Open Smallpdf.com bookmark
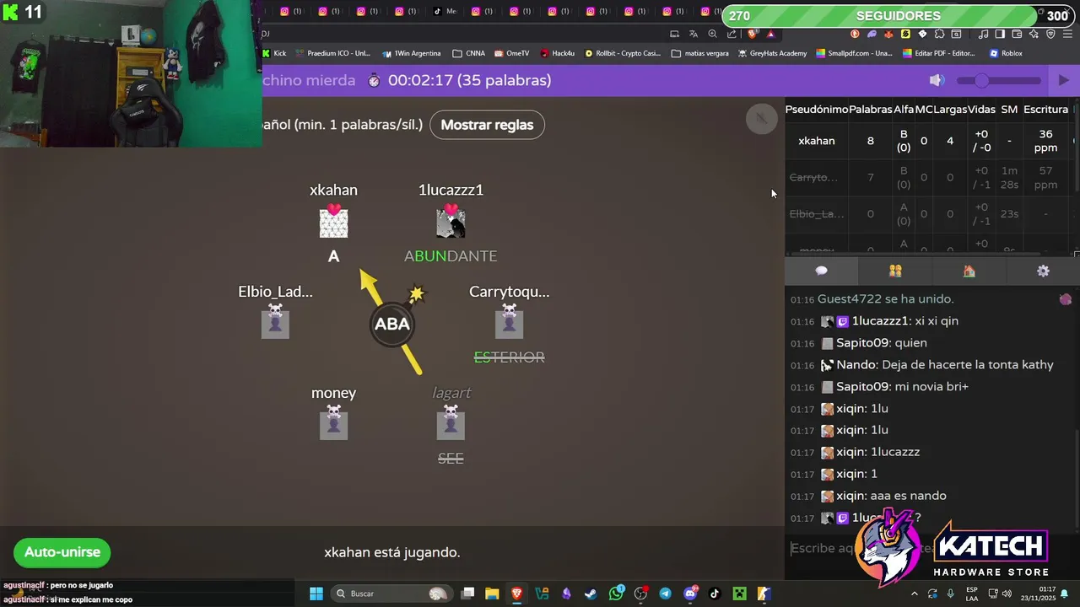 855,53
